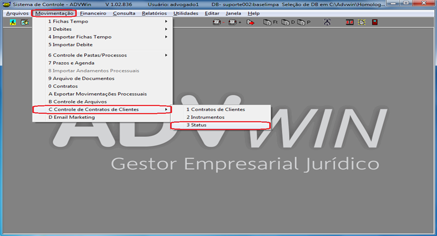Click the red arrow export icon
The width and height of the screenshot is (437, 236).
(250, 22)
